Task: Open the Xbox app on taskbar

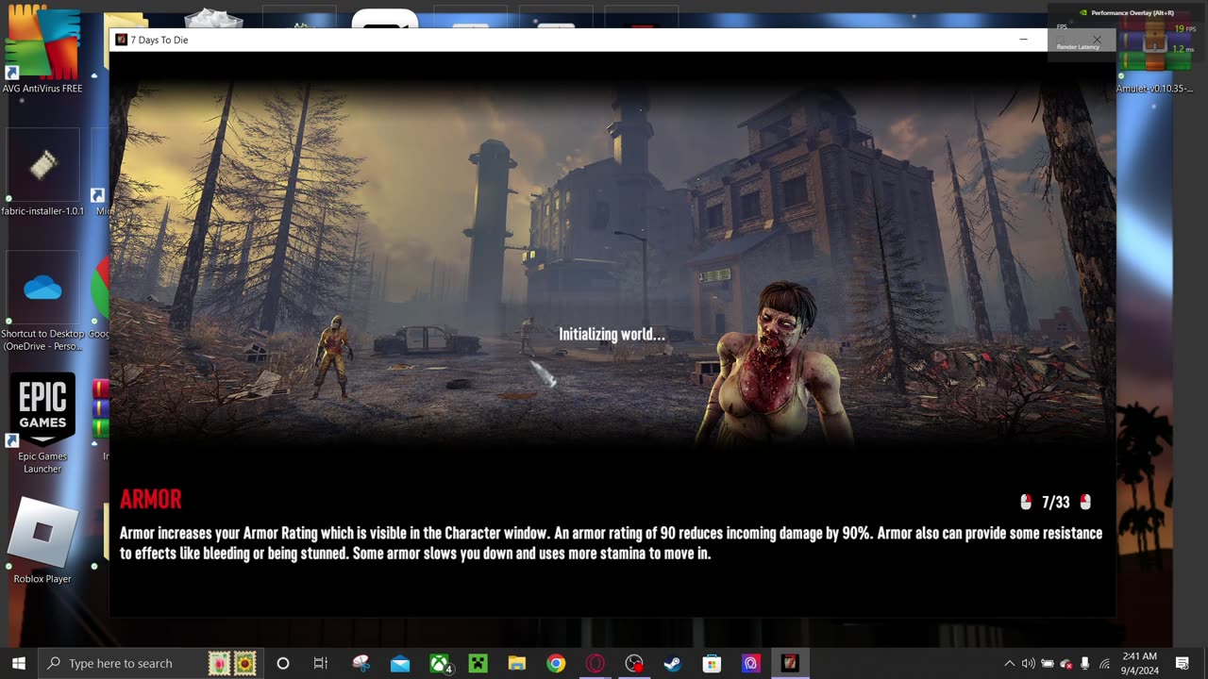Action: point(440,663)
